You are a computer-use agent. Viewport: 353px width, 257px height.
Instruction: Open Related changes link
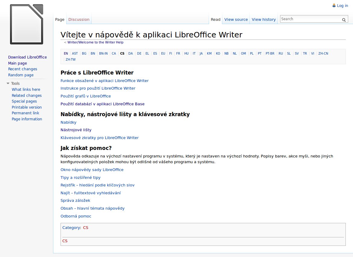coord(27,95)
